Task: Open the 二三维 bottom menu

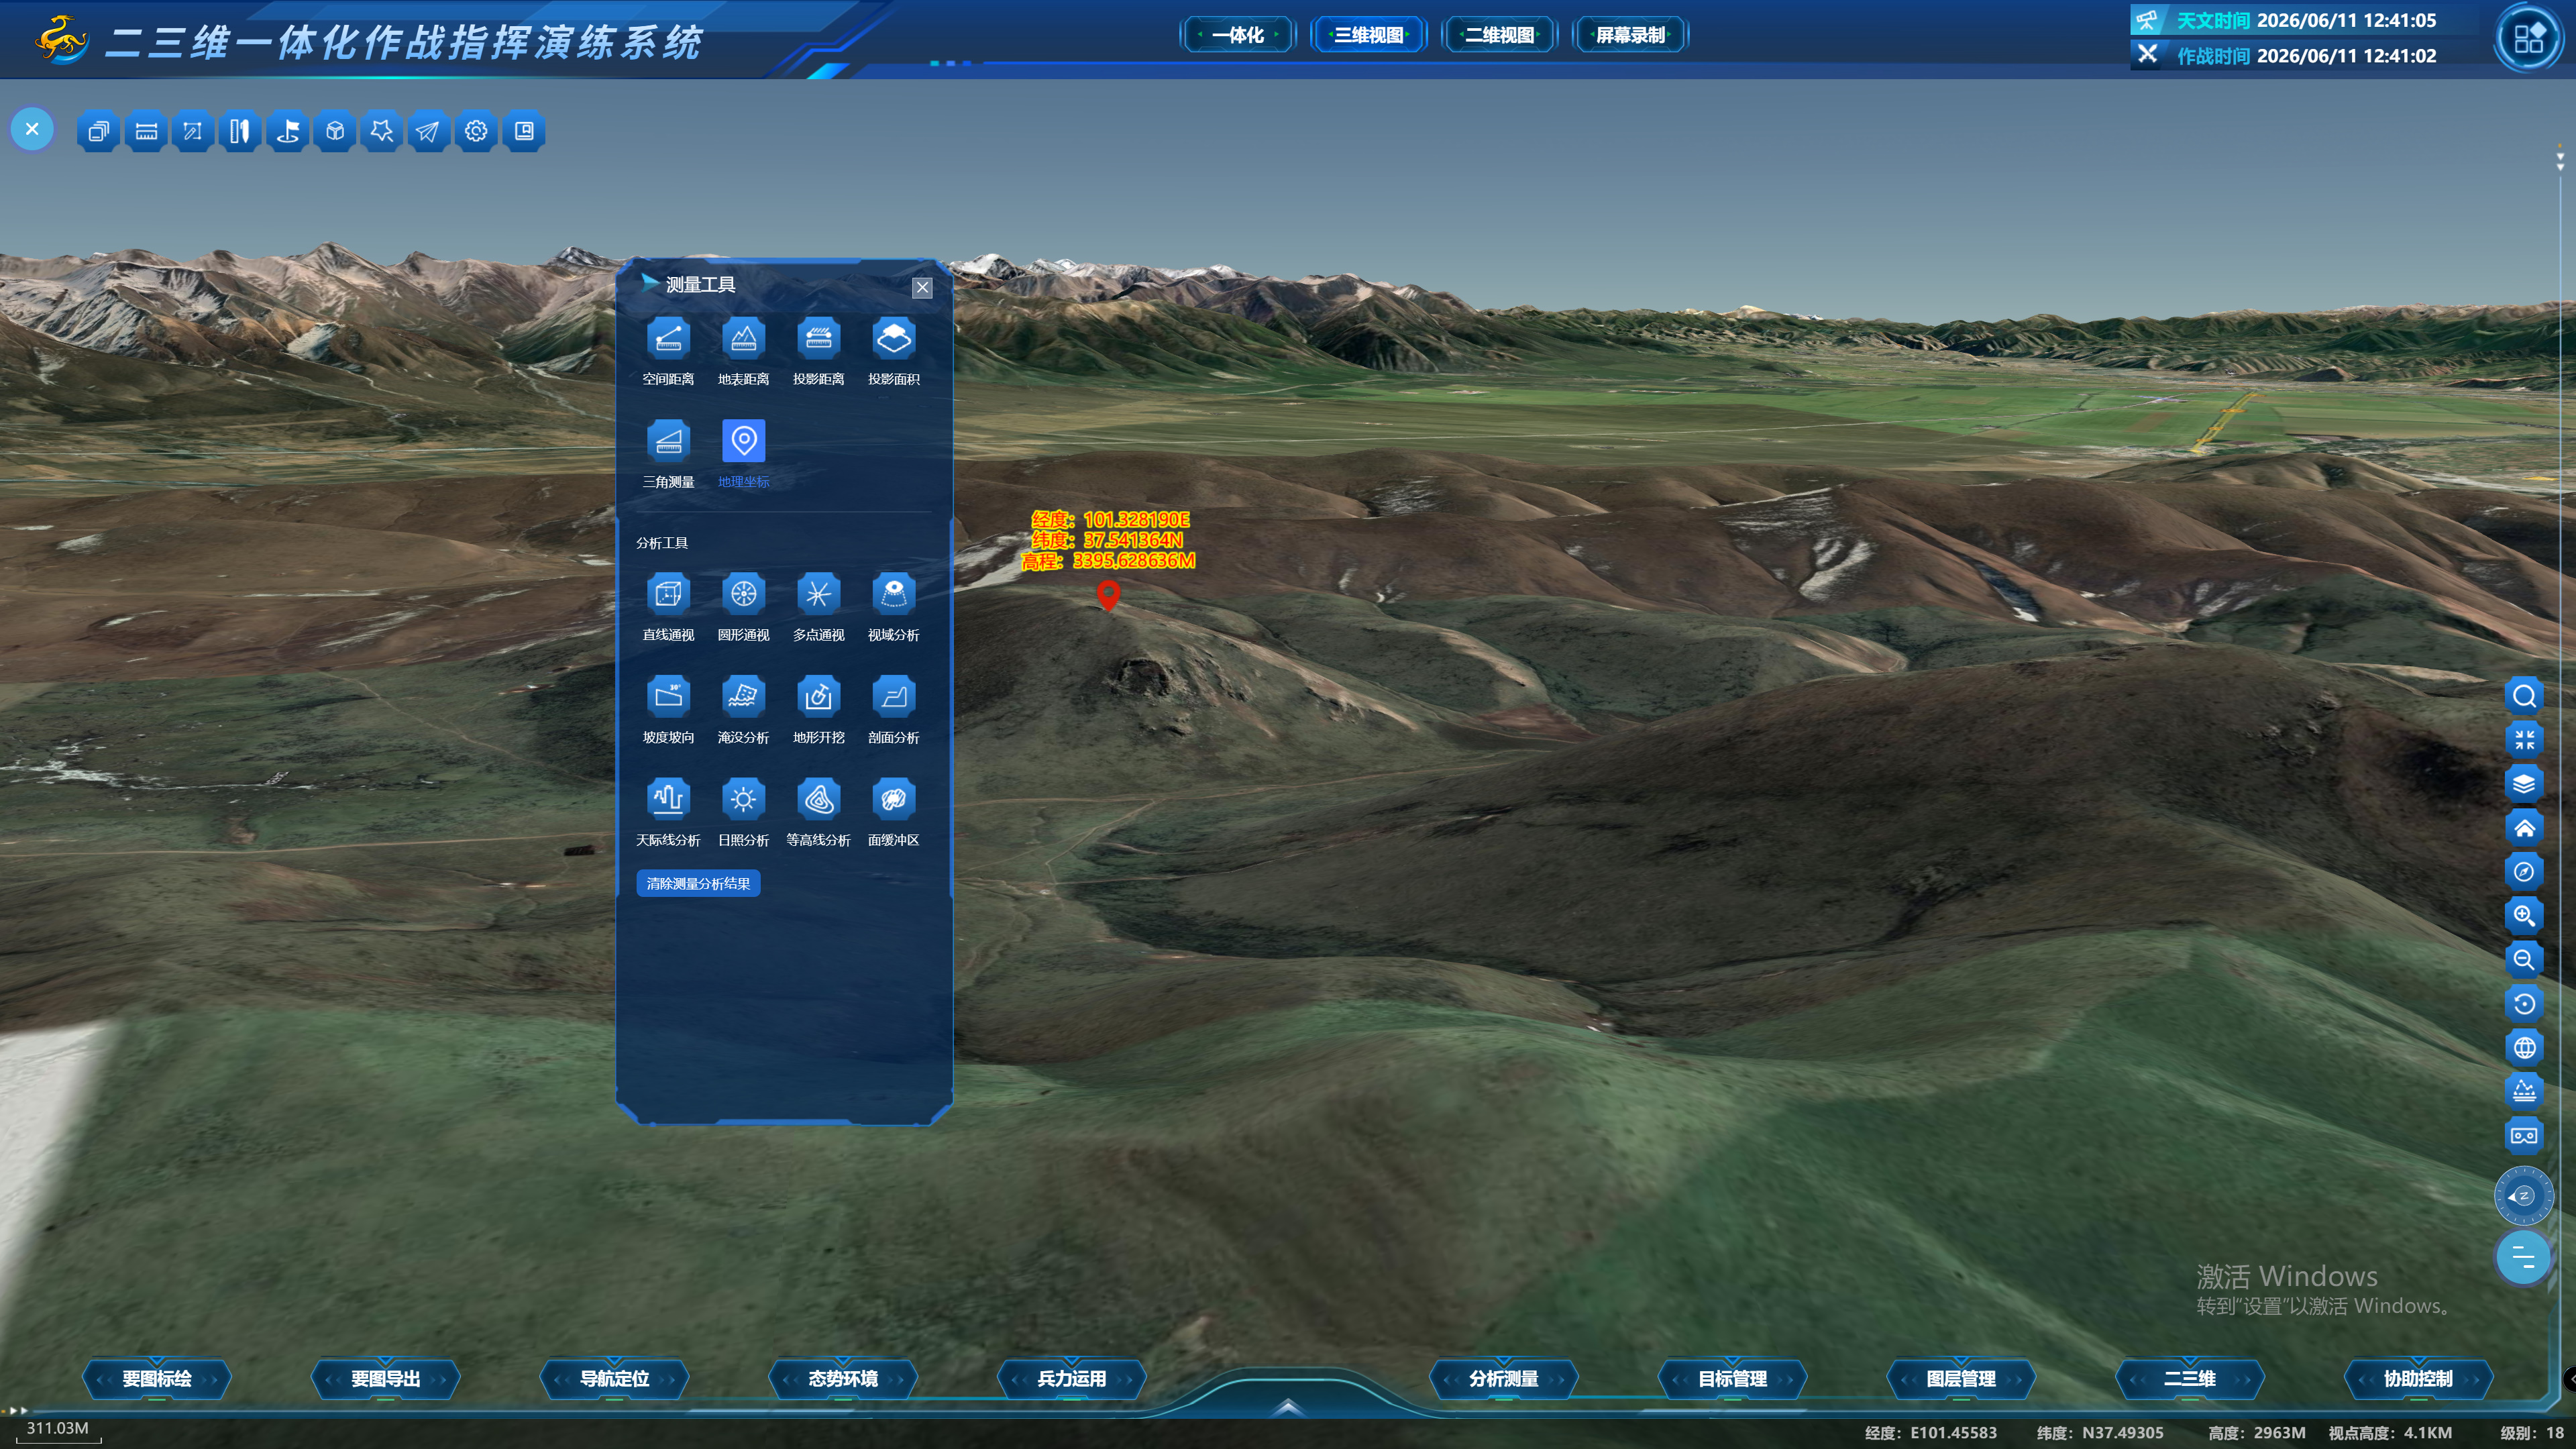Action: coord(2190,1379)
